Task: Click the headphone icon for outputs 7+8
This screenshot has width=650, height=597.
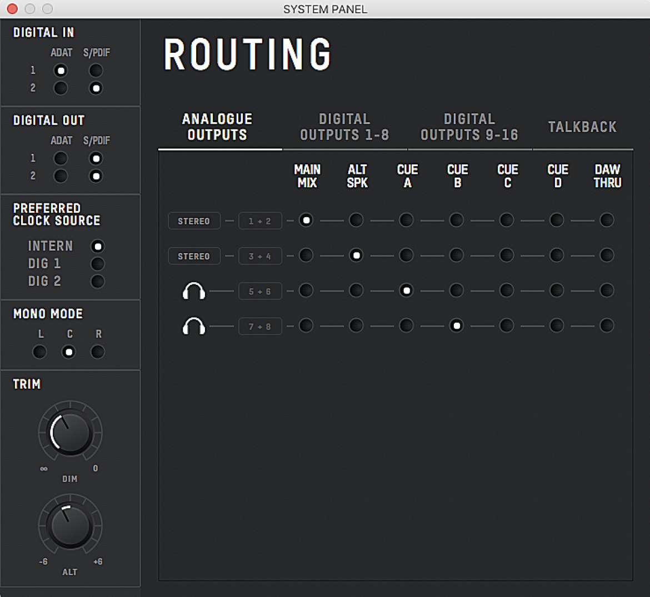Action: (193, 326)
